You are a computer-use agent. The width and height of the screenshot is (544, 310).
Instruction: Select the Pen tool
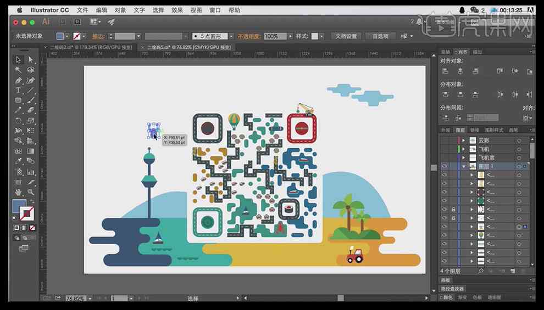(x=18, y=80)
